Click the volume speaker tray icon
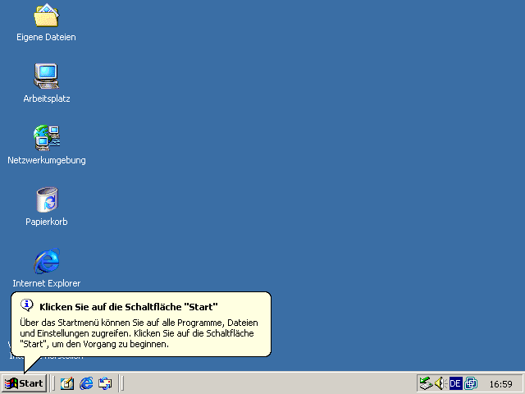525x394 pixels. coord(441,383)
